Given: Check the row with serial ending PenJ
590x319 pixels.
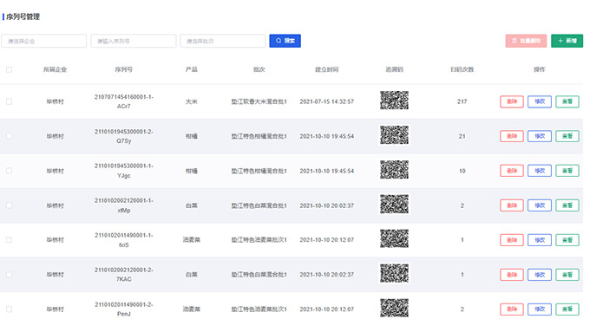Looking at the screenshot, I should pos(9,309).
